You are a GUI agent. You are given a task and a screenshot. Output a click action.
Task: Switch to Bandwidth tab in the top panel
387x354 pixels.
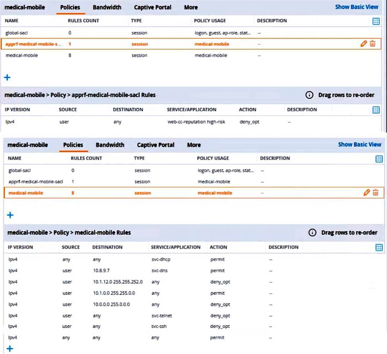click(x=107, y=7)
